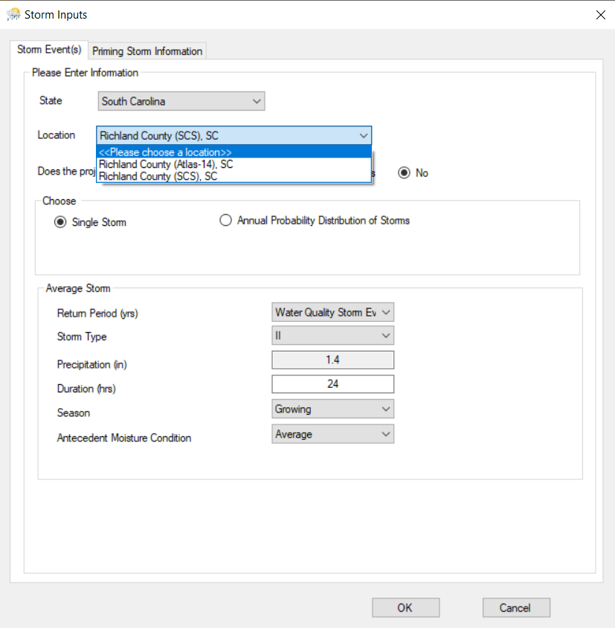The width and height of the screenshot is (615, 628).
Task: Select the No radio button
Action: click(x=405, y=173)
